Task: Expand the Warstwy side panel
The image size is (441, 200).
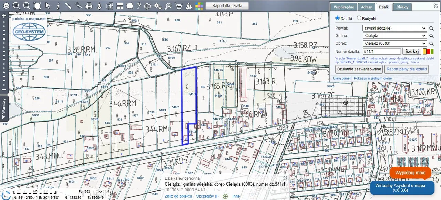Action: [x=4, y=108]
